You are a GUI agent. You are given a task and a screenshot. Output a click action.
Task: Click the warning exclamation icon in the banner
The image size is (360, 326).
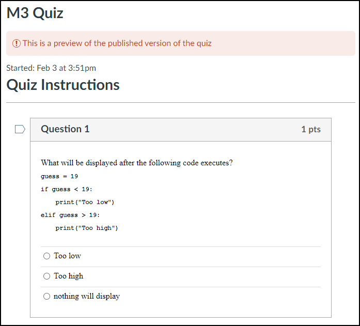pos(17,43)
